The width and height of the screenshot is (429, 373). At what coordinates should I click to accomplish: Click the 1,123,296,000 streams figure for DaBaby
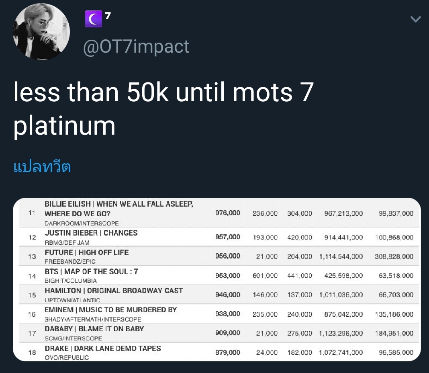pos(341,333)
